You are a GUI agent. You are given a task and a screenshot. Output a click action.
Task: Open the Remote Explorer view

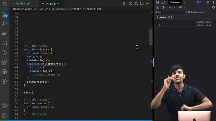[4, 43]
